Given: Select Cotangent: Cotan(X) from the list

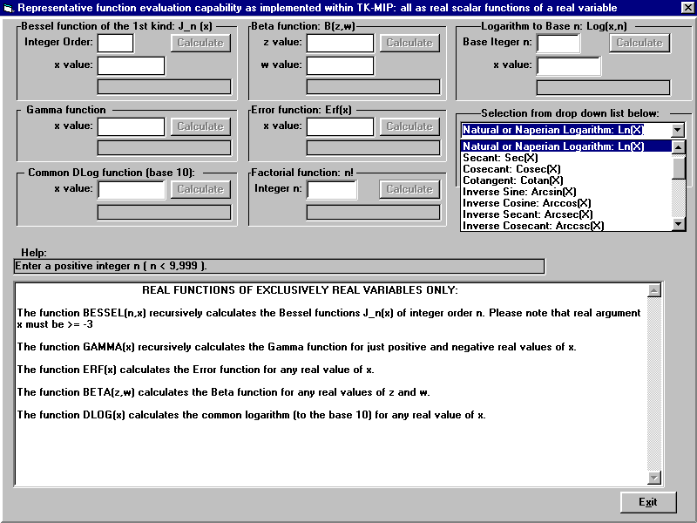Looking at the screenshot, I should pyautogui.click(x=566, y=180).
